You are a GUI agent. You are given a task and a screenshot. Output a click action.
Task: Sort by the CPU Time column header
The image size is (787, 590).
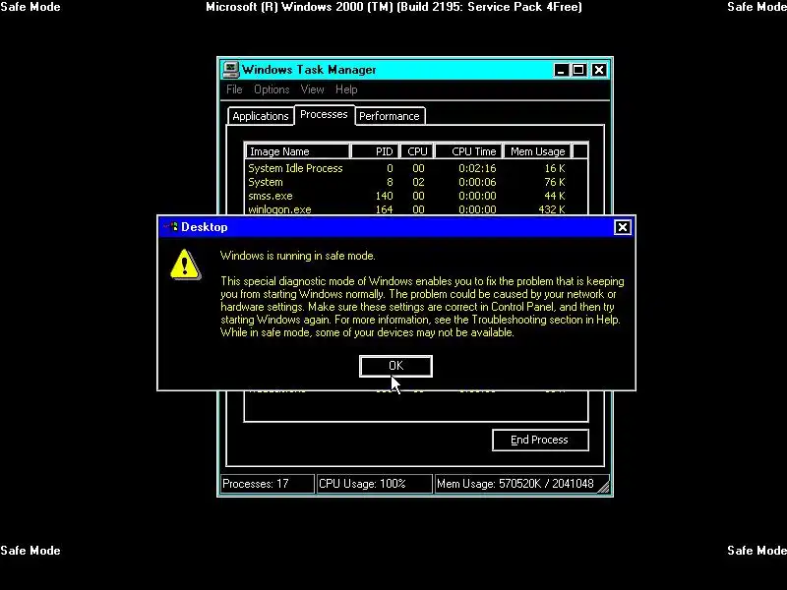(468, 151)
